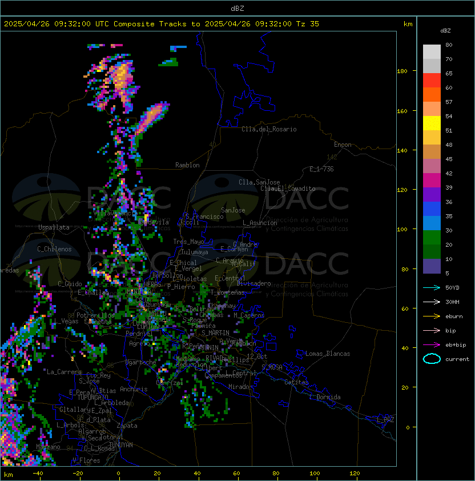Click the cyan 'current' ellipse symbol
This screenshot has width=475, height=481.
(x=432, y=359)
